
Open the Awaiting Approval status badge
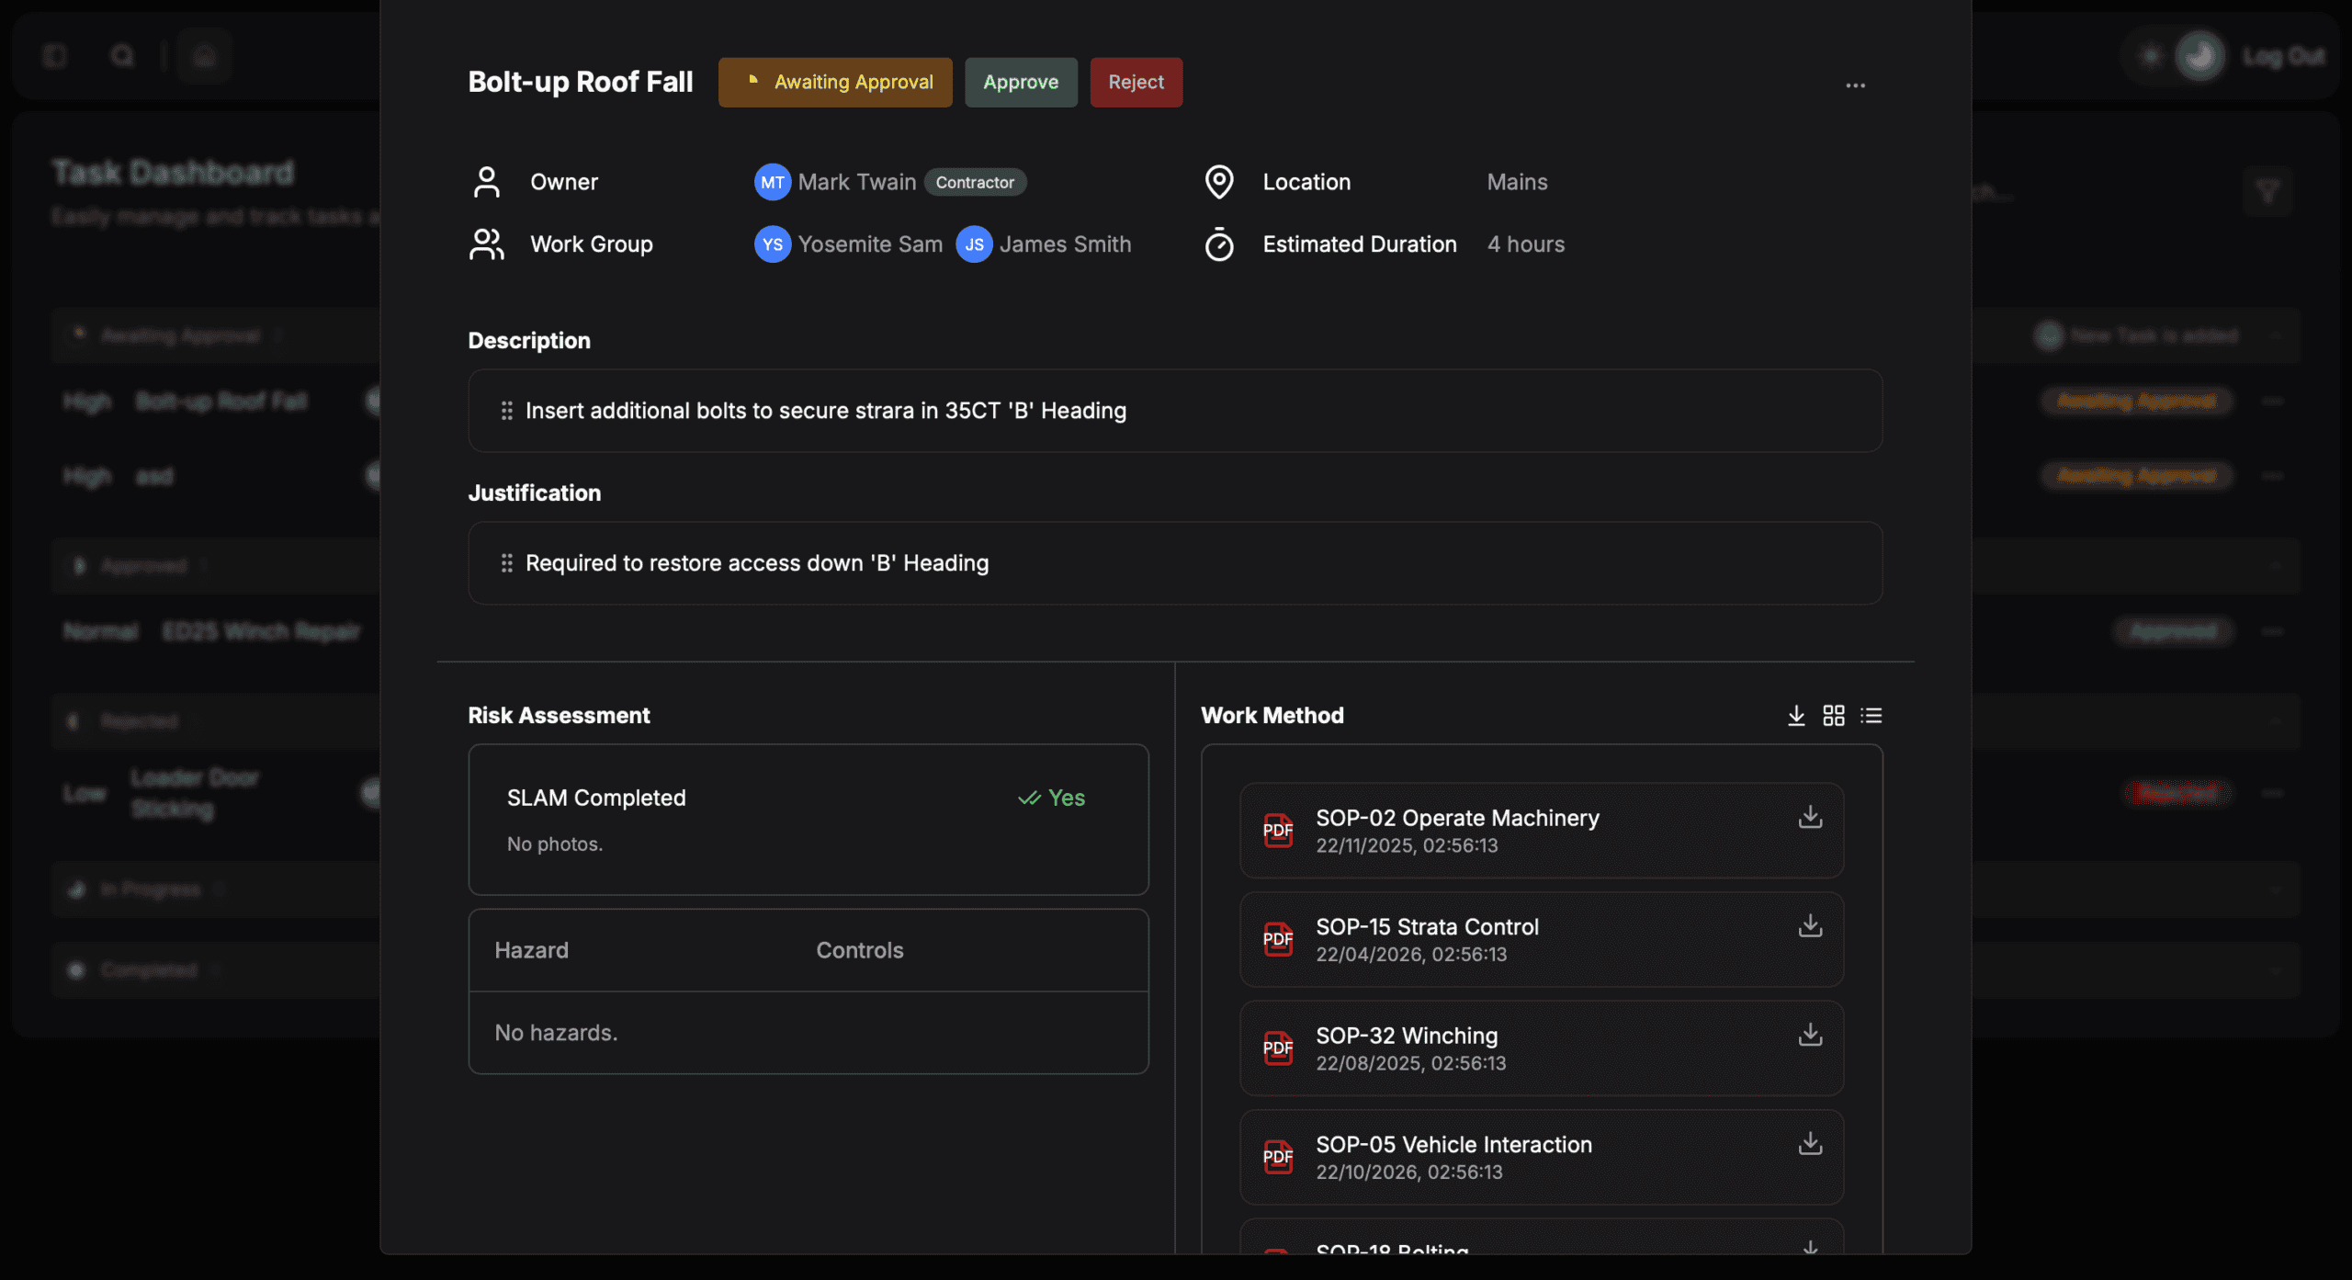[835, 82]
